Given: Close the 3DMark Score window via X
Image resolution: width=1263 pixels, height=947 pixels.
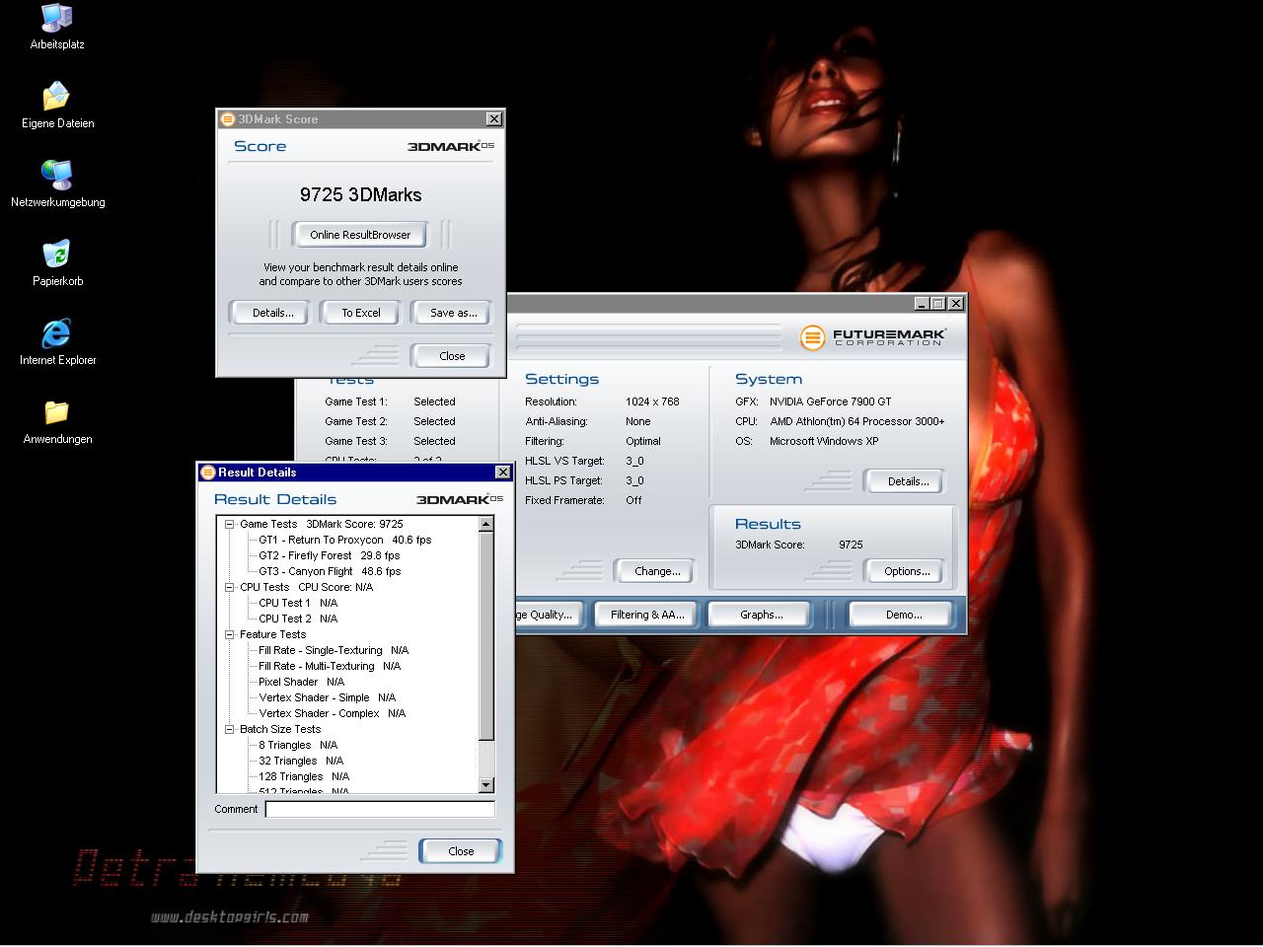Looking at the screenshot, I should pos(494,119).
